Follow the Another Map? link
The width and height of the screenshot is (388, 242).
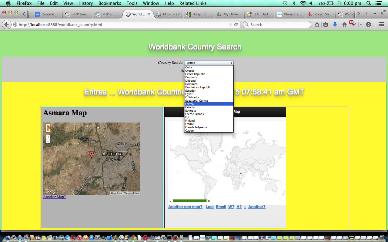tap(54, 197)
